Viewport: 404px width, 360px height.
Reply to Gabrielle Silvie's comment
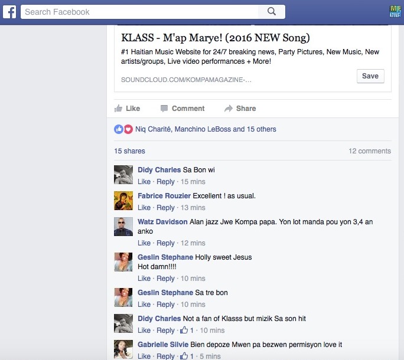click(165, 356)
